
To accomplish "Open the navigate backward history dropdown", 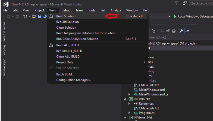I will click(13, 17).
